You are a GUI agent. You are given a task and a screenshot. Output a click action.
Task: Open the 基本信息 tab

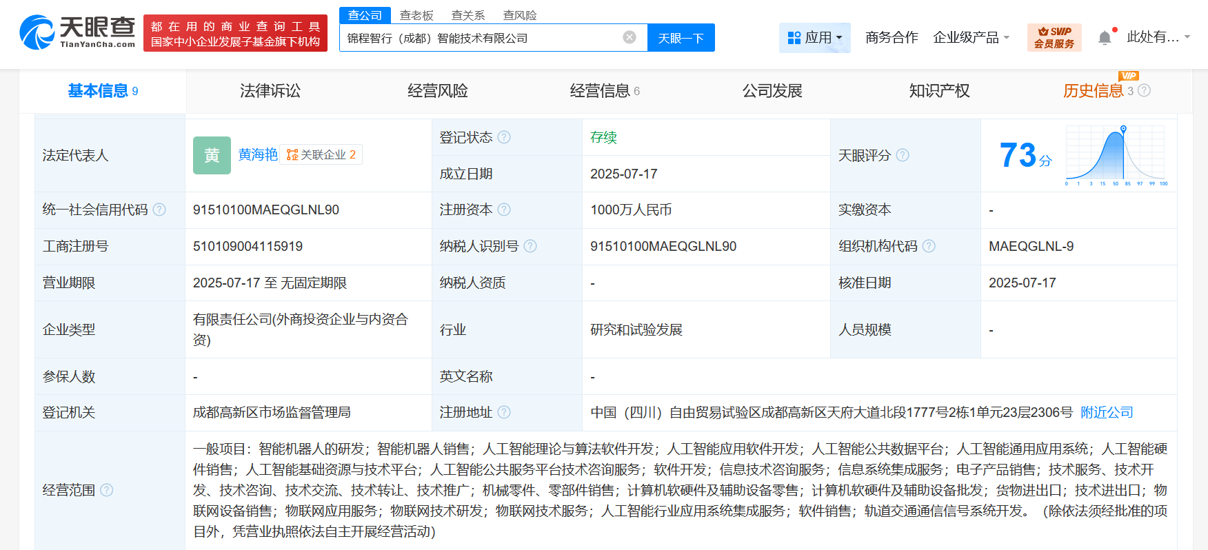tap(103, 91)
